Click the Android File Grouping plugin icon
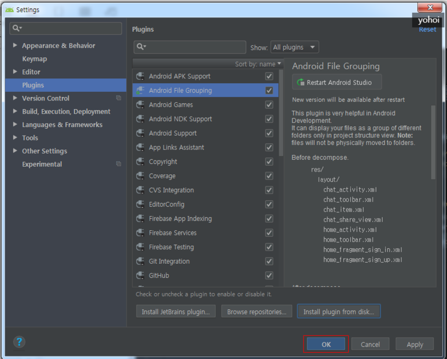The height and width of the screenshot is (359, 447). [140, 91]
